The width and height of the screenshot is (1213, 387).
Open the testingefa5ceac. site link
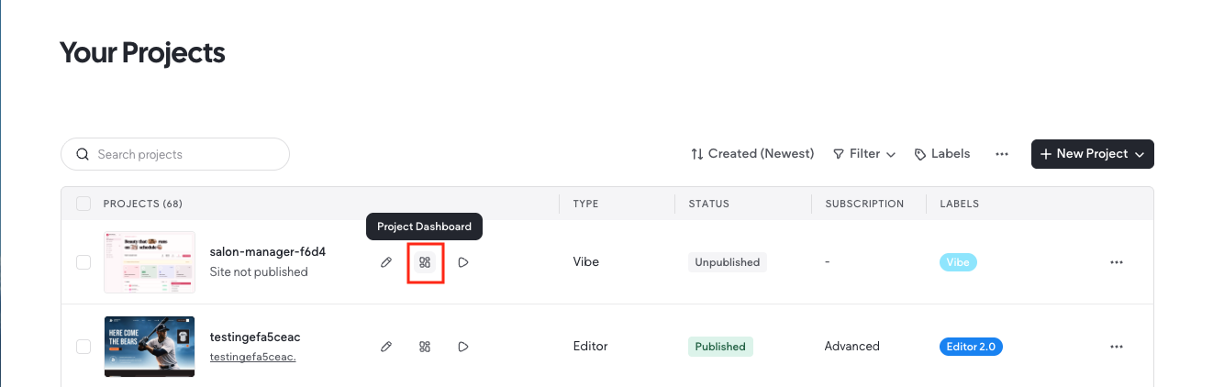[252, 357]
